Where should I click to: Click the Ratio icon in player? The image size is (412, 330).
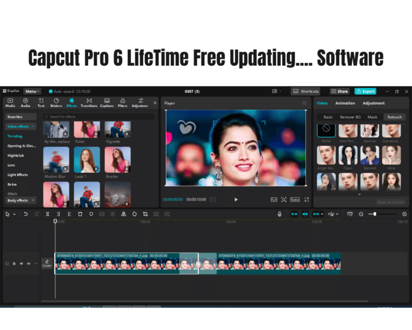pyautogui.click(x=295, y=200)
